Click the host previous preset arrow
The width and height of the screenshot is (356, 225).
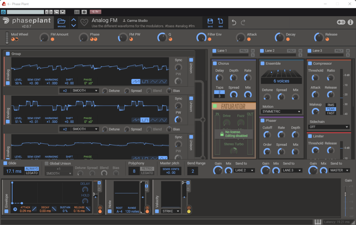[47, 12]
